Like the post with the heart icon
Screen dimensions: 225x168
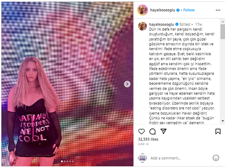pyautogui.click(x=141, y=131)
